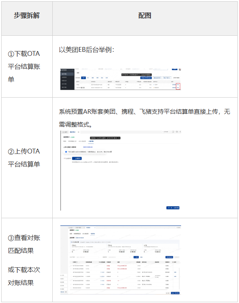Viewport: 239px width, 303px height.
Task: Tick the first row checkbox in reconciliation table
Action: click(x=71, y=266)
